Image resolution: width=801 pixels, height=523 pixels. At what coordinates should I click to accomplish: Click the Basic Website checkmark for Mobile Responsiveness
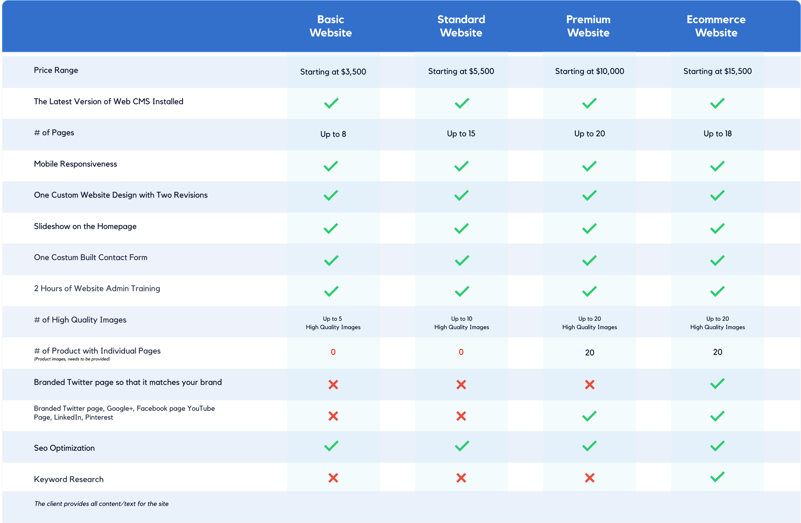coord(331,166)
